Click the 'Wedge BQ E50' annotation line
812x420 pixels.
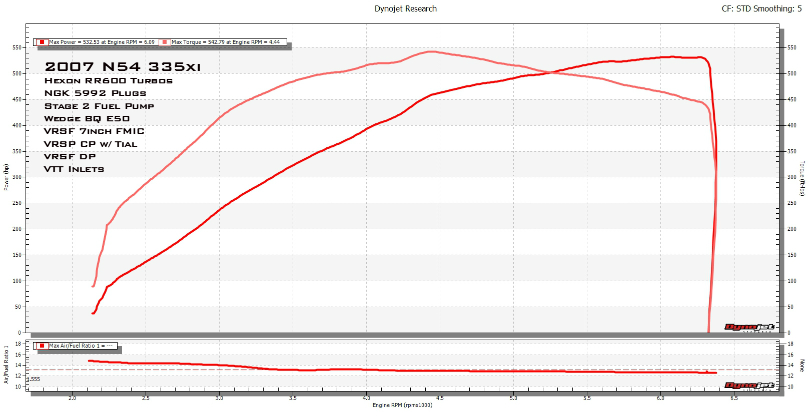pos(87,119)
